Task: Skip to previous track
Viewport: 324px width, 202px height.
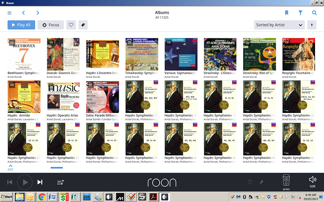Action: pyautogui.click(x=10, y=182)
